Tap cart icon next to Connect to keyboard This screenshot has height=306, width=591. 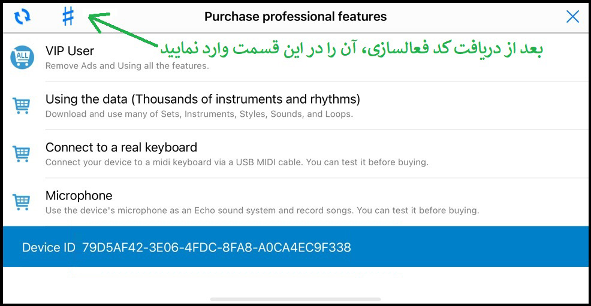point(22,153)
